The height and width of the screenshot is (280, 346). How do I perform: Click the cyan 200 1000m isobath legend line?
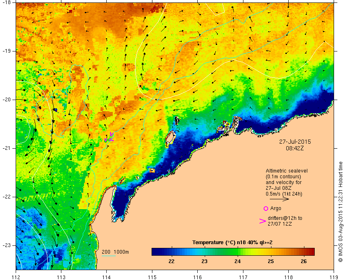(109, 256)
